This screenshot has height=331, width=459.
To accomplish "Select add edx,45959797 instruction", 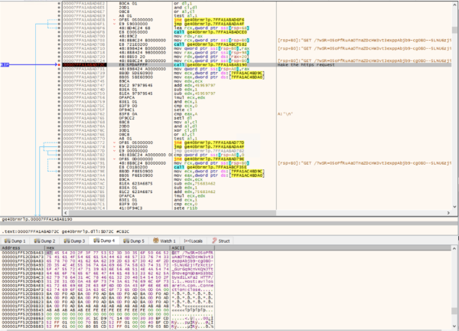I will (194, 85).
